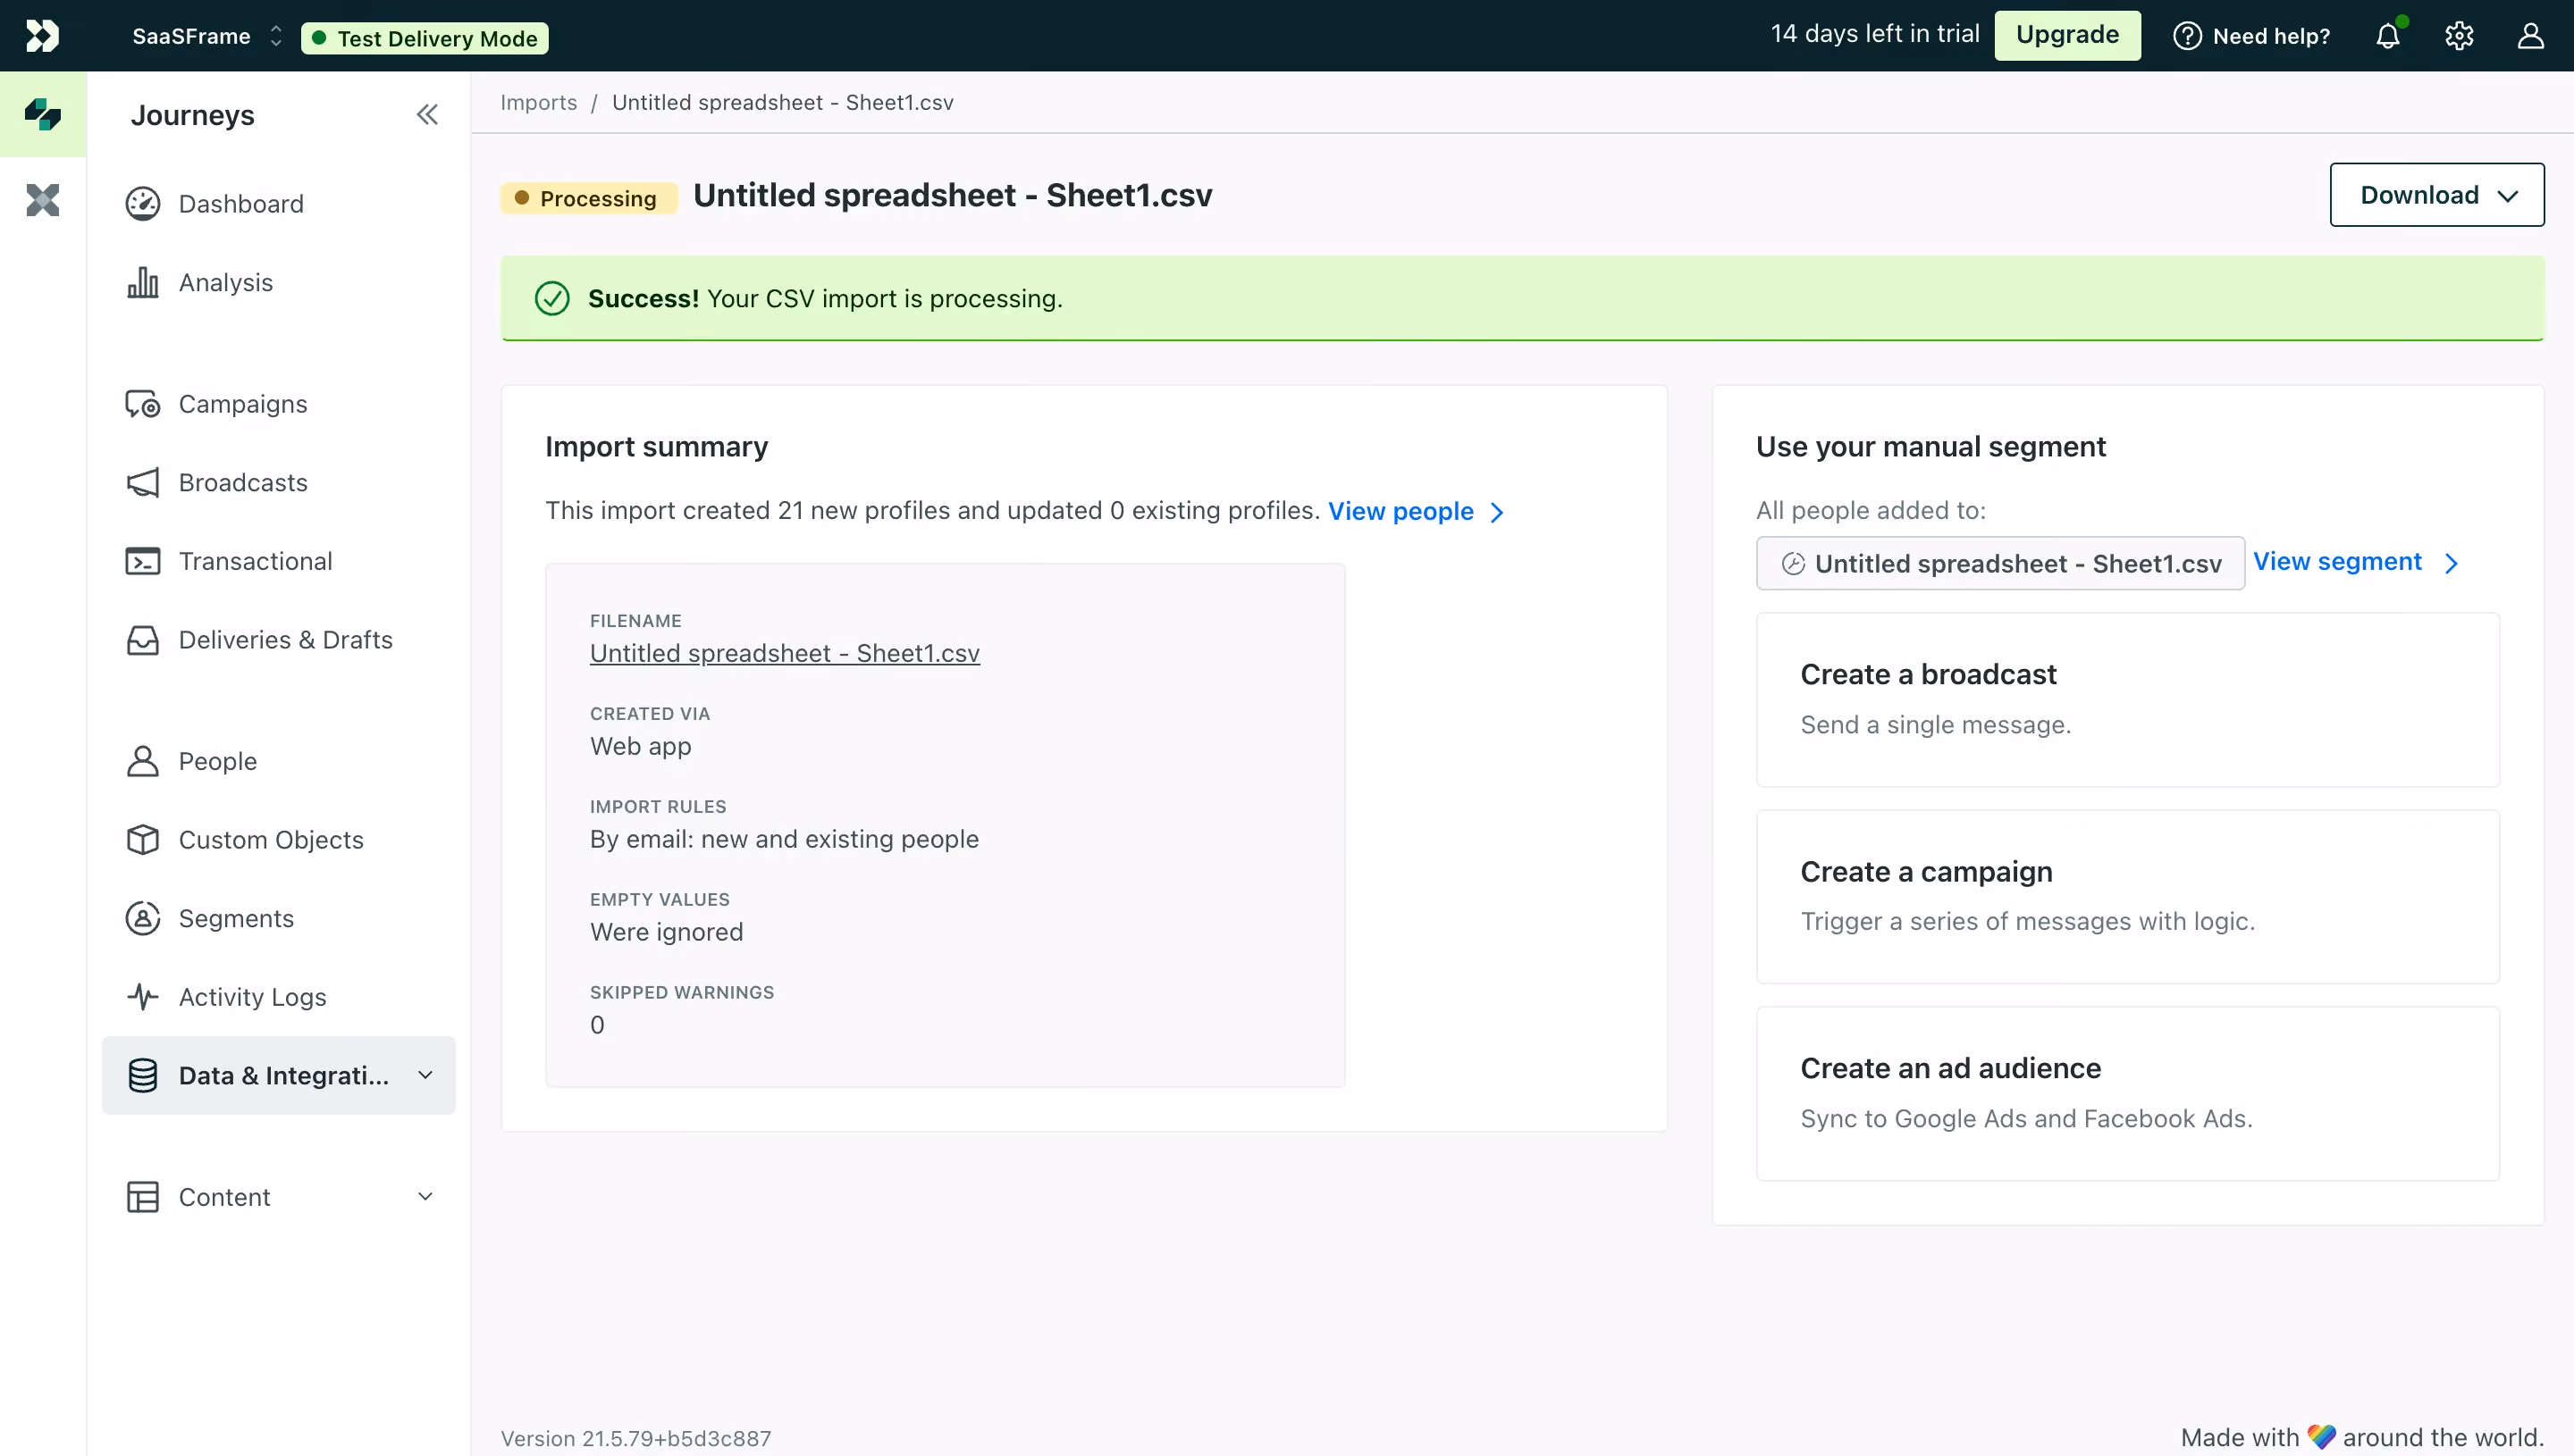Viewport: 2574px width, 1456px height.
Task: Click the Processing status badge
Action: (588, 198)
